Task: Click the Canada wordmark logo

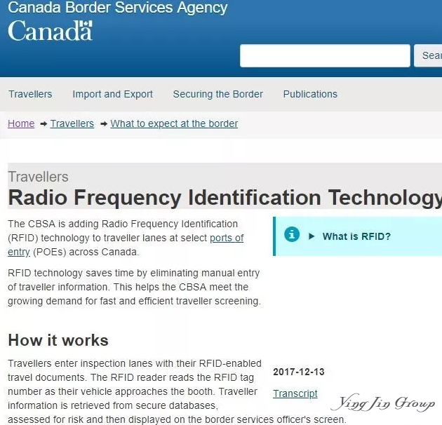Action: [50, 31]
